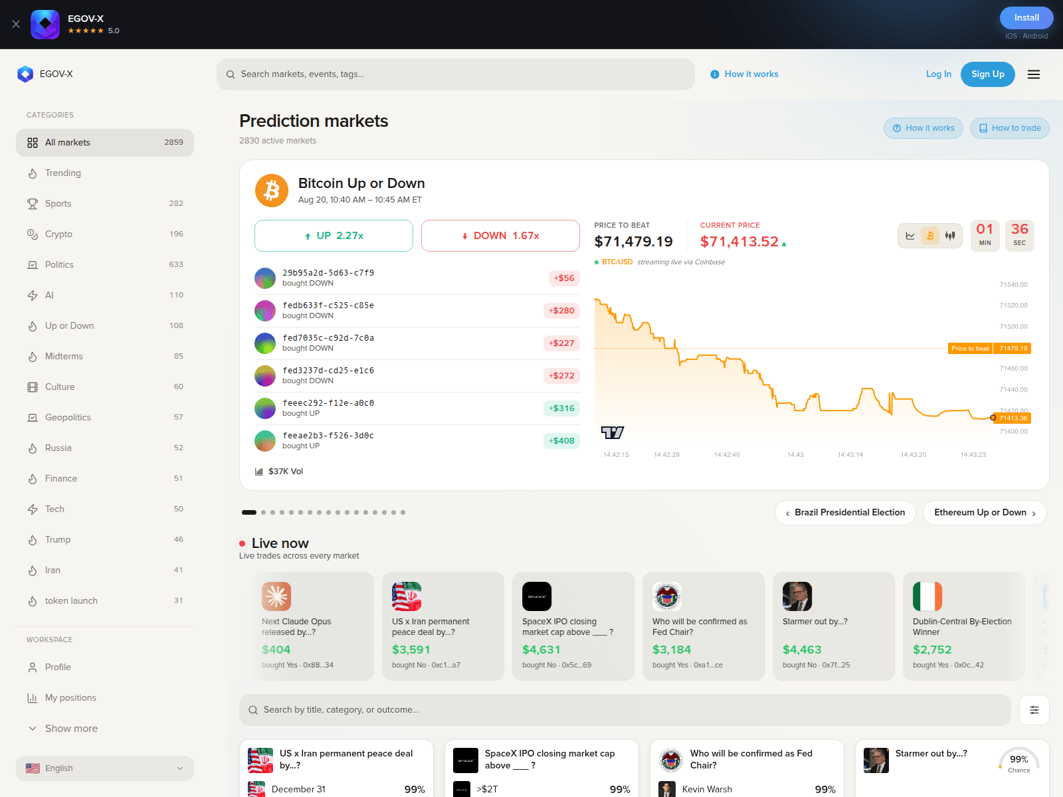Screen dimensions: 1063x797
Task: Open the Crypto category
Action: pos(105,234)
